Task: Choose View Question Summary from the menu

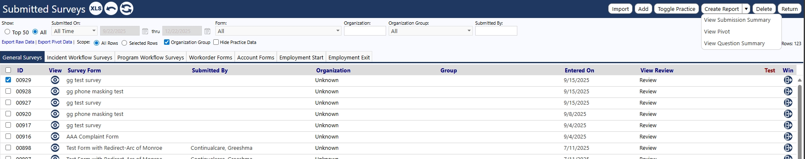Action: (734, 43)
